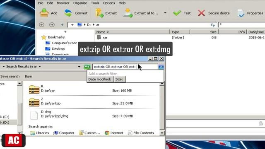Select disk (C:) in navigation pane
The width and height of the screenshot is (265, 149).
click(5, 117)
